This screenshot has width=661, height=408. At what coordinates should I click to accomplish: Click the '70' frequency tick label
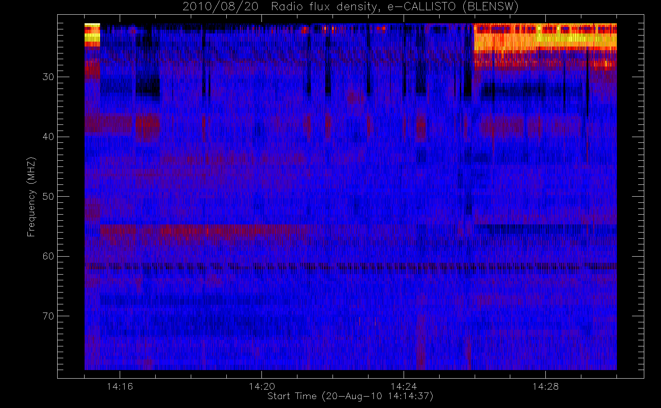48,316
